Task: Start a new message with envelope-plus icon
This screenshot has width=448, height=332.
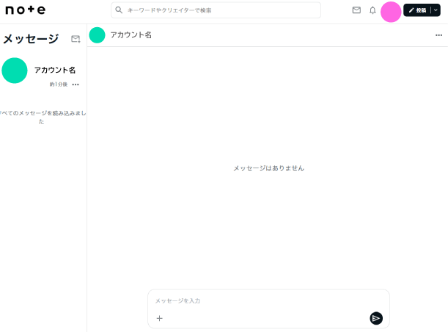Action: click(x=76, y=39)
